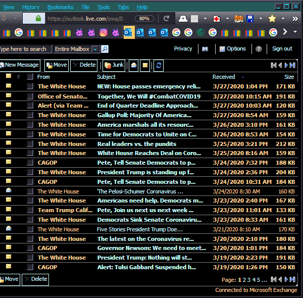The image size is (303, 298).
Task: Click the 80% zoom level indicator
Action: coord(144,19)
